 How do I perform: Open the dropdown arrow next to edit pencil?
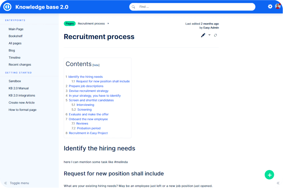(209, 35)
